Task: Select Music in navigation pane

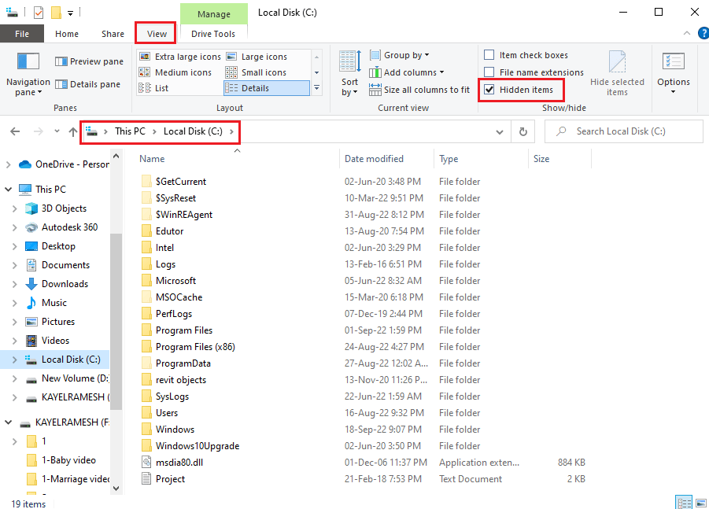Action: [54, 303]
